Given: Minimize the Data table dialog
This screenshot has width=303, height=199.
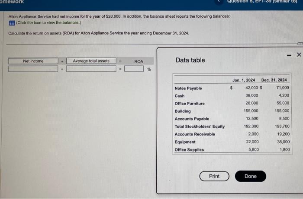Looking at the screenshot, I should point(289,56).
